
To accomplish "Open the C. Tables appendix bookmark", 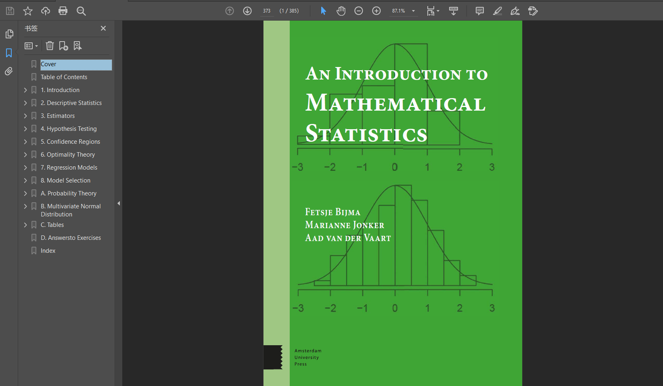I will coord(52,225).
